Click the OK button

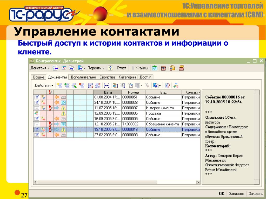pyautogui.click(x=222, y=194)
